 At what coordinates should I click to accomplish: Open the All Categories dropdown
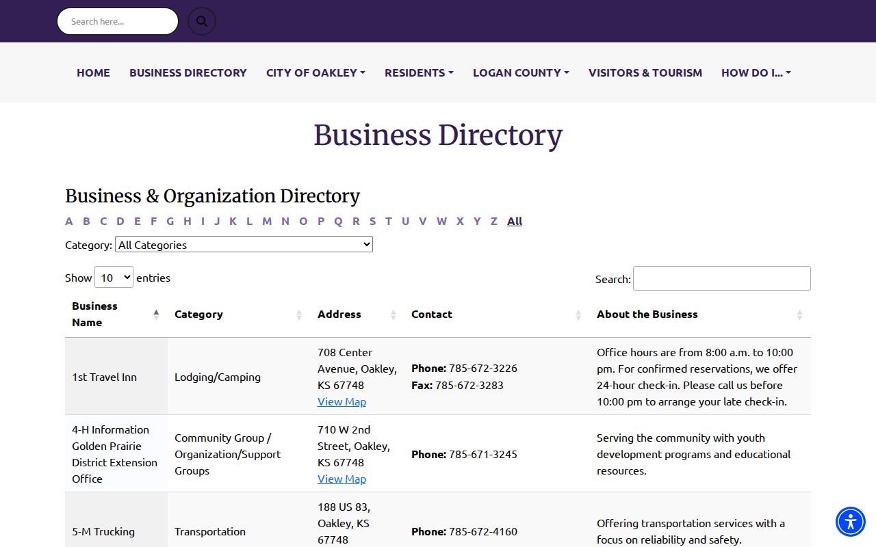[x=244, y=244]
